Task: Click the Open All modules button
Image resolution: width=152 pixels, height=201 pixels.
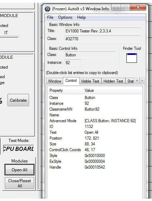Action: (19, 170)
